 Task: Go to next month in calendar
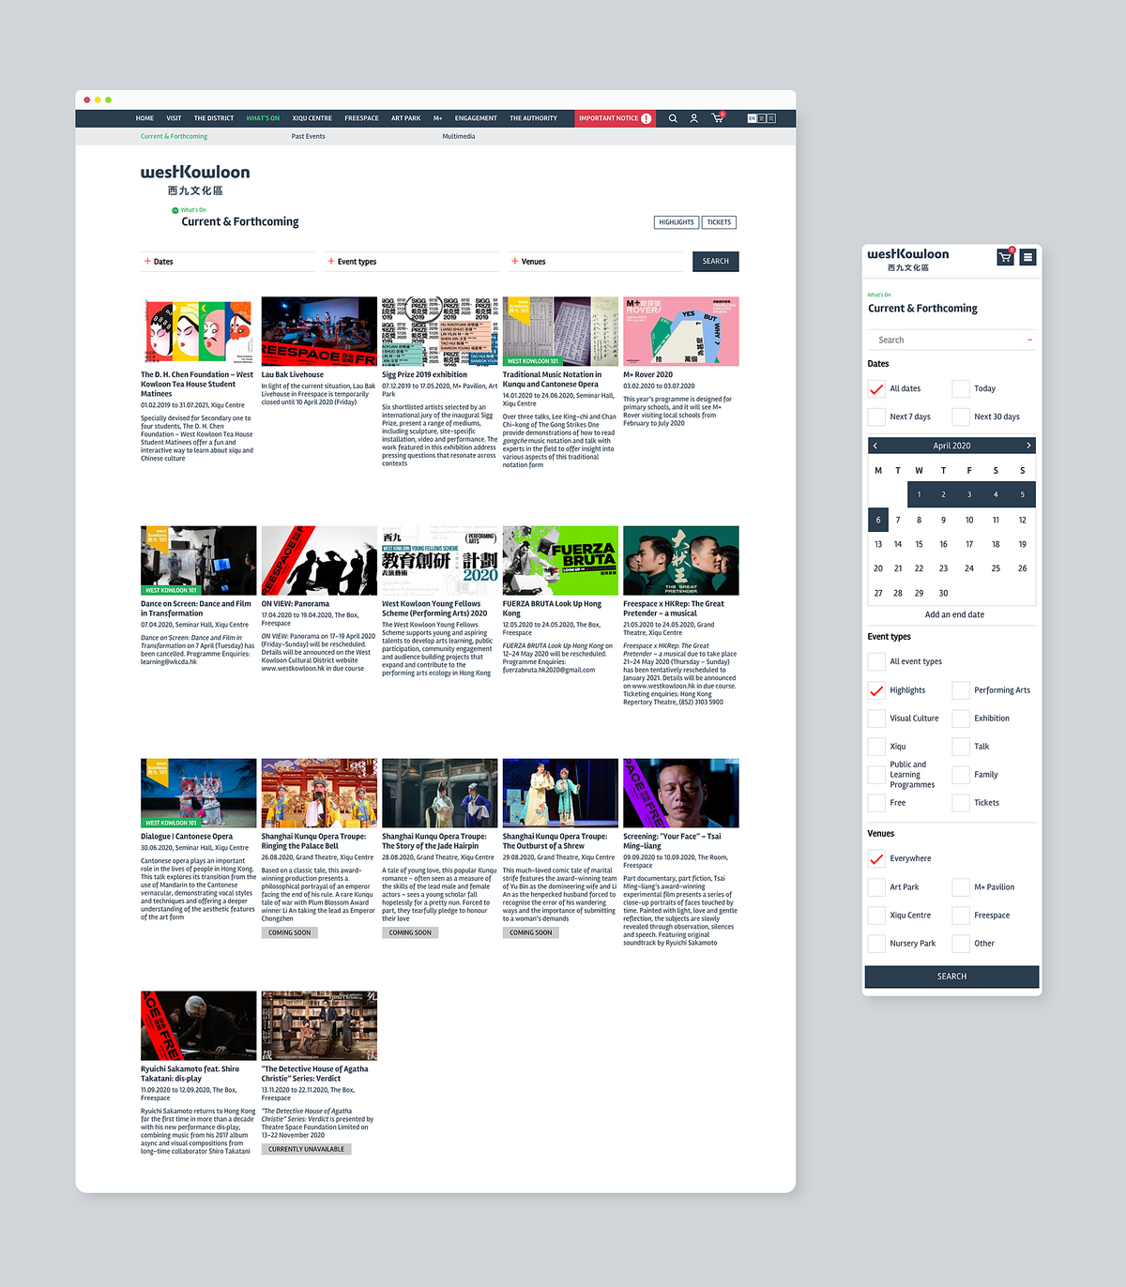1028,446
